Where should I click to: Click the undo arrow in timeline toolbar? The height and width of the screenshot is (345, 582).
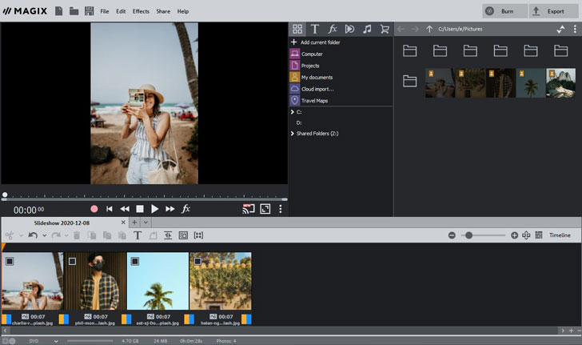33,235
